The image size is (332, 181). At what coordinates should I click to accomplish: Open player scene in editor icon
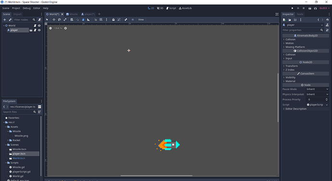click(31, 30)
